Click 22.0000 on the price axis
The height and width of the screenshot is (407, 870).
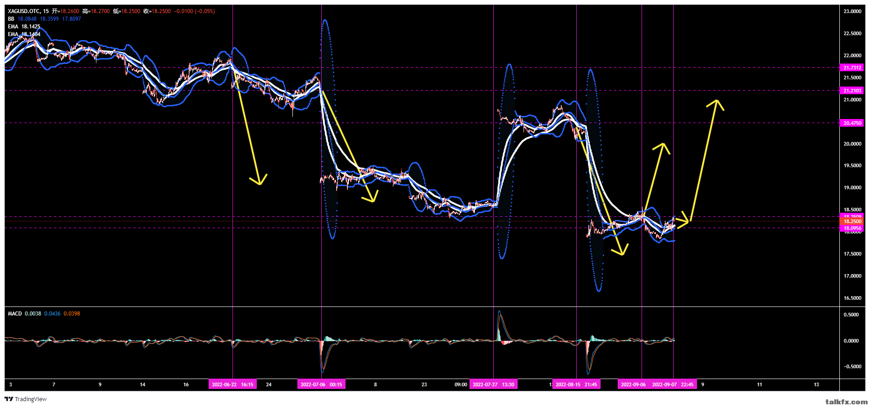click(852, 55)
